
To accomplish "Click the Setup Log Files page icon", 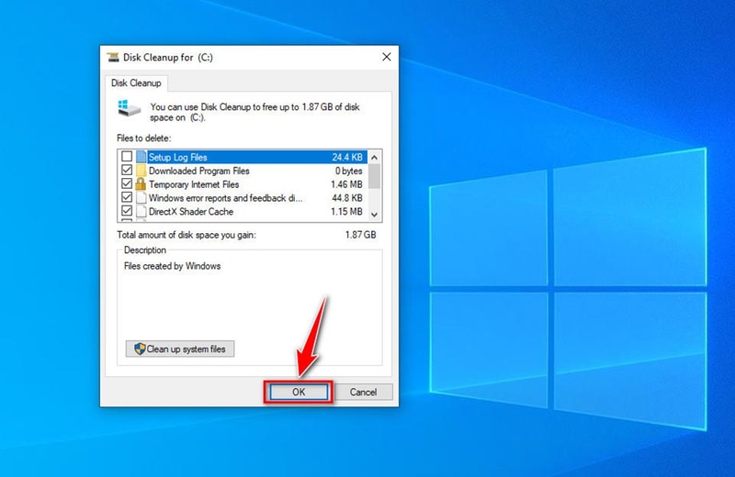I will [x=141, y=156].
